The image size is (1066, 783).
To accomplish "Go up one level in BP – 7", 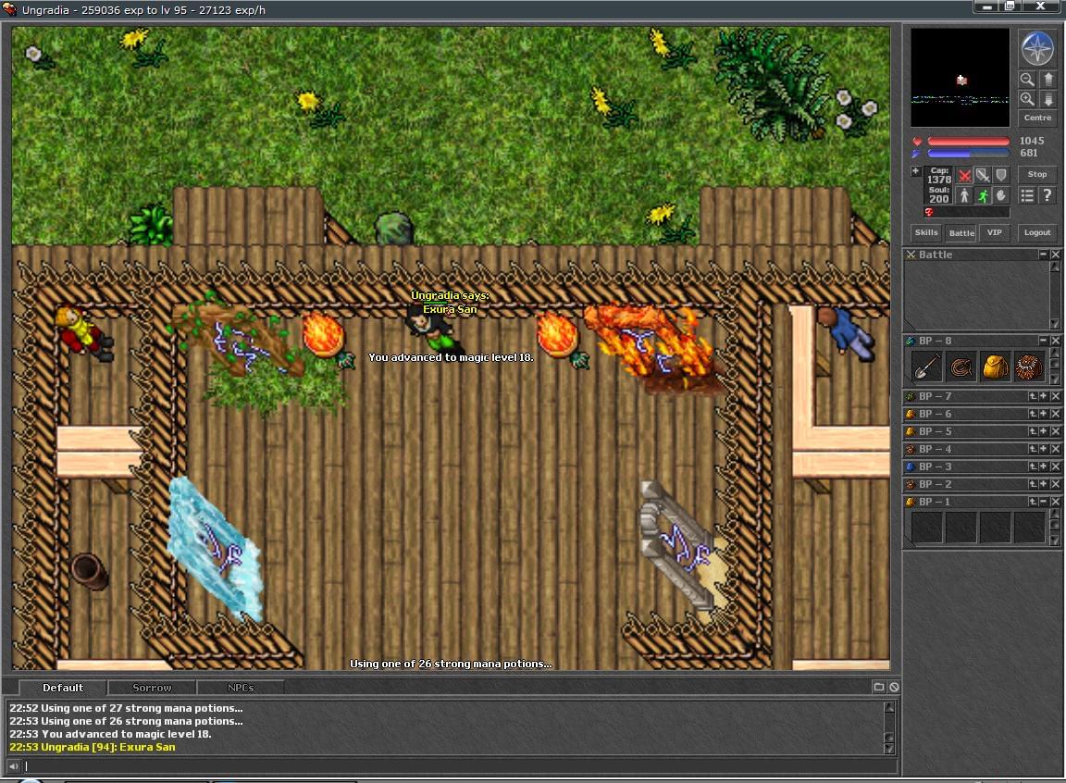I will point(1033,396).
